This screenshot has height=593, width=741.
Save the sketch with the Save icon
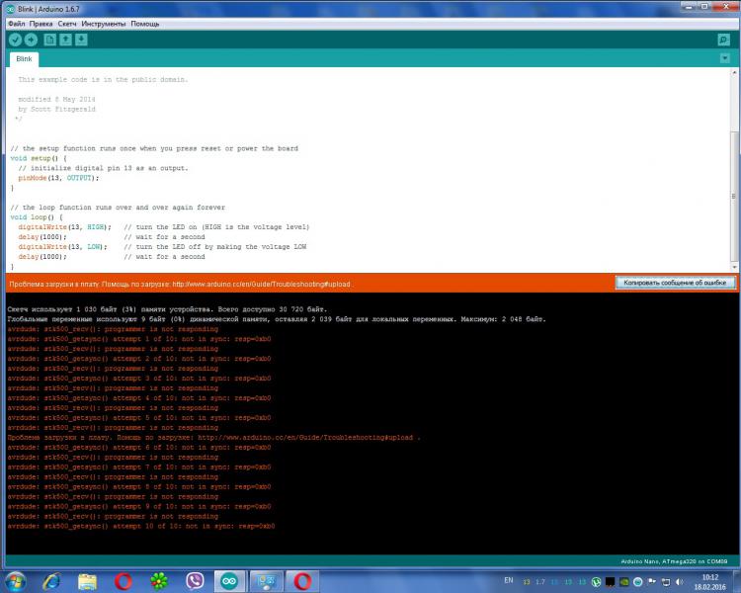click(x=81, y=40)
